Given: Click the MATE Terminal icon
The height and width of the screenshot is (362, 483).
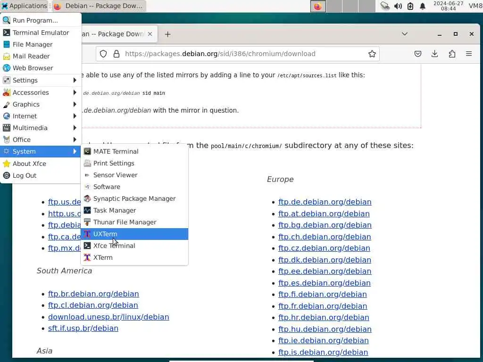Looking at the screenshot, I should pos(87,151).
